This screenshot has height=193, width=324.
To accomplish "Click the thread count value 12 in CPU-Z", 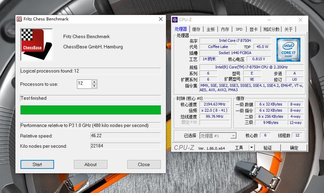I will (x=297, y=135).
